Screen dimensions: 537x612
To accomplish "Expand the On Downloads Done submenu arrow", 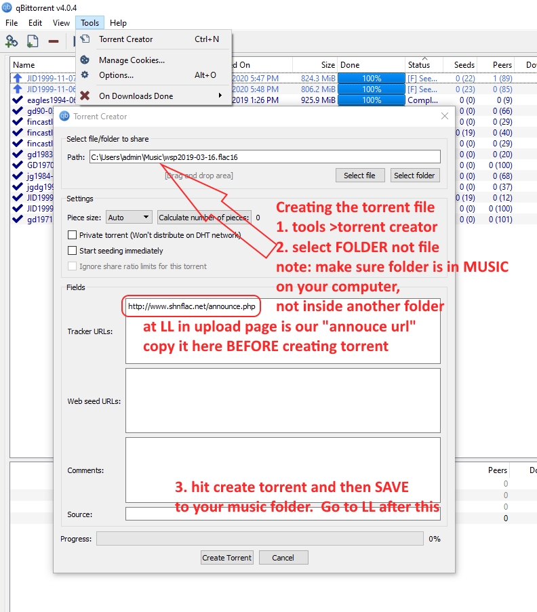I will click(220, 96).
